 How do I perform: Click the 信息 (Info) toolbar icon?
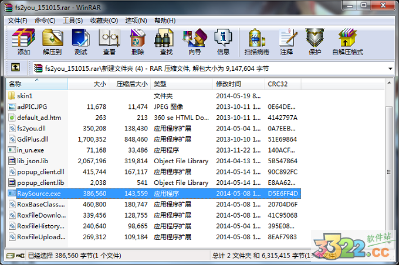[223, 38]
